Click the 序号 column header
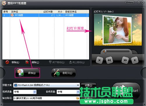 (x=6, y=12)
